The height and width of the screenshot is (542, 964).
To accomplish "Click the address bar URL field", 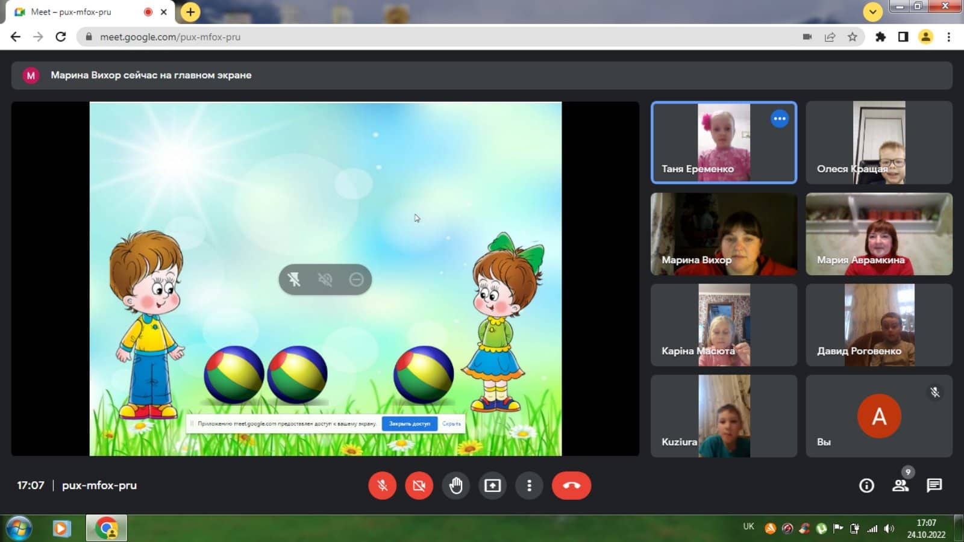I will coord(422,37).
